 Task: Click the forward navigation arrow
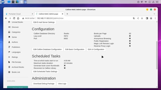point(10,18)
